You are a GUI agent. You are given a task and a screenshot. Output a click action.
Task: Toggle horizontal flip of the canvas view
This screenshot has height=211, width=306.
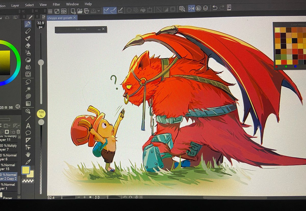coord(192,9)
